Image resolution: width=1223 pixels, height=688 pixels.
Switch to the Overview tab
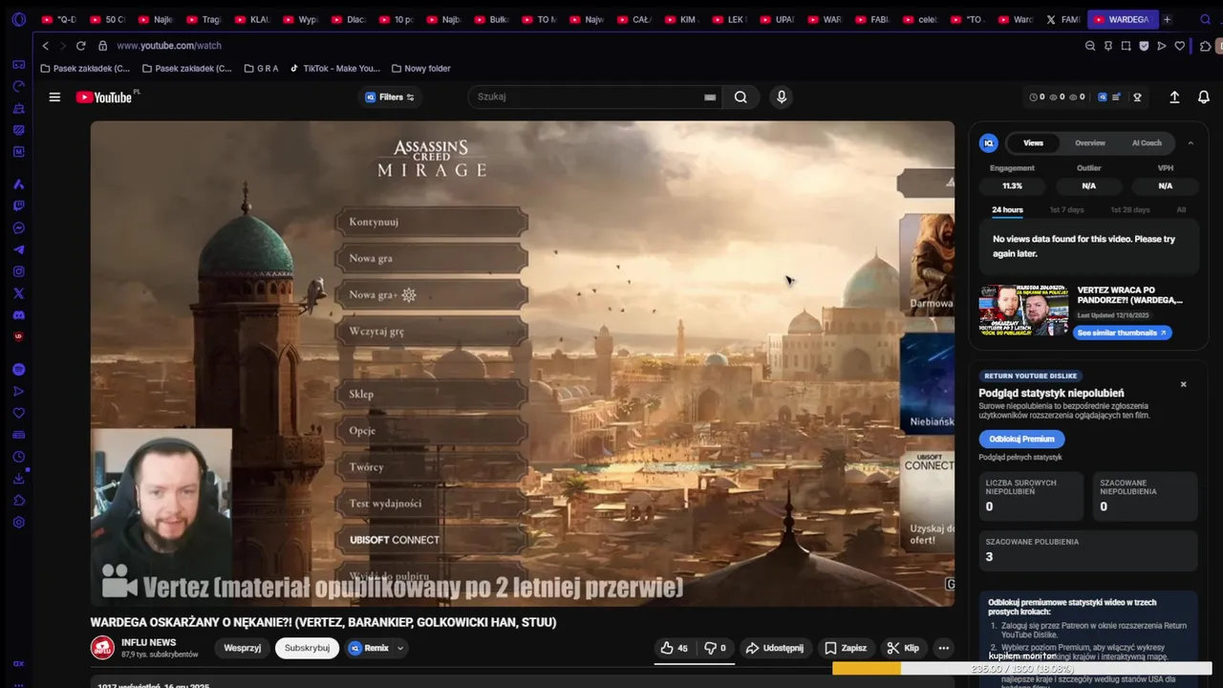click(1089, 142)
